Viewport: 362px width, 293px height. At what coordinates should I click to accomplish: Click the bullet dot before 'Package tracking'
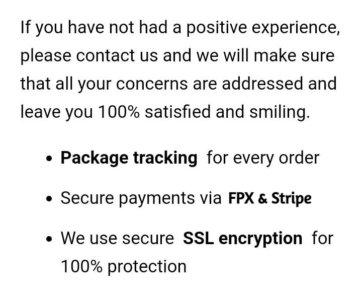pyautogui.click(x=49, y=159)
